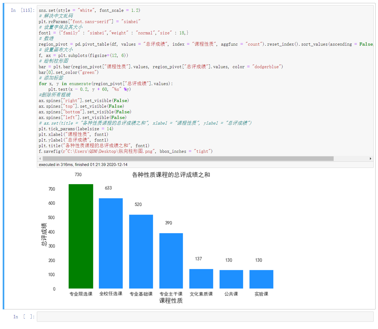Click the 137 value label
This screenshot has height=329, width=378.
click(x=198, y=259)
